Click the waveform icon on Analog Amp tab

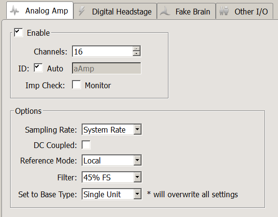(x=14, y=11)
